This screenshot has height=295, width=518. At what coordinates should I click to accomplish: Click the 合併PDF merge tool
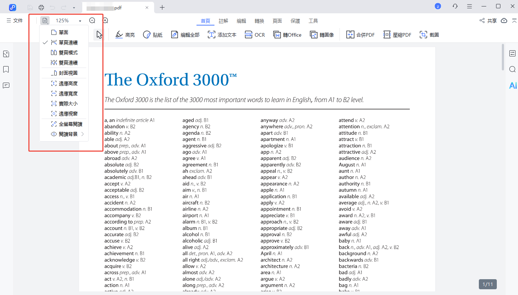click(x=360, y=35)
